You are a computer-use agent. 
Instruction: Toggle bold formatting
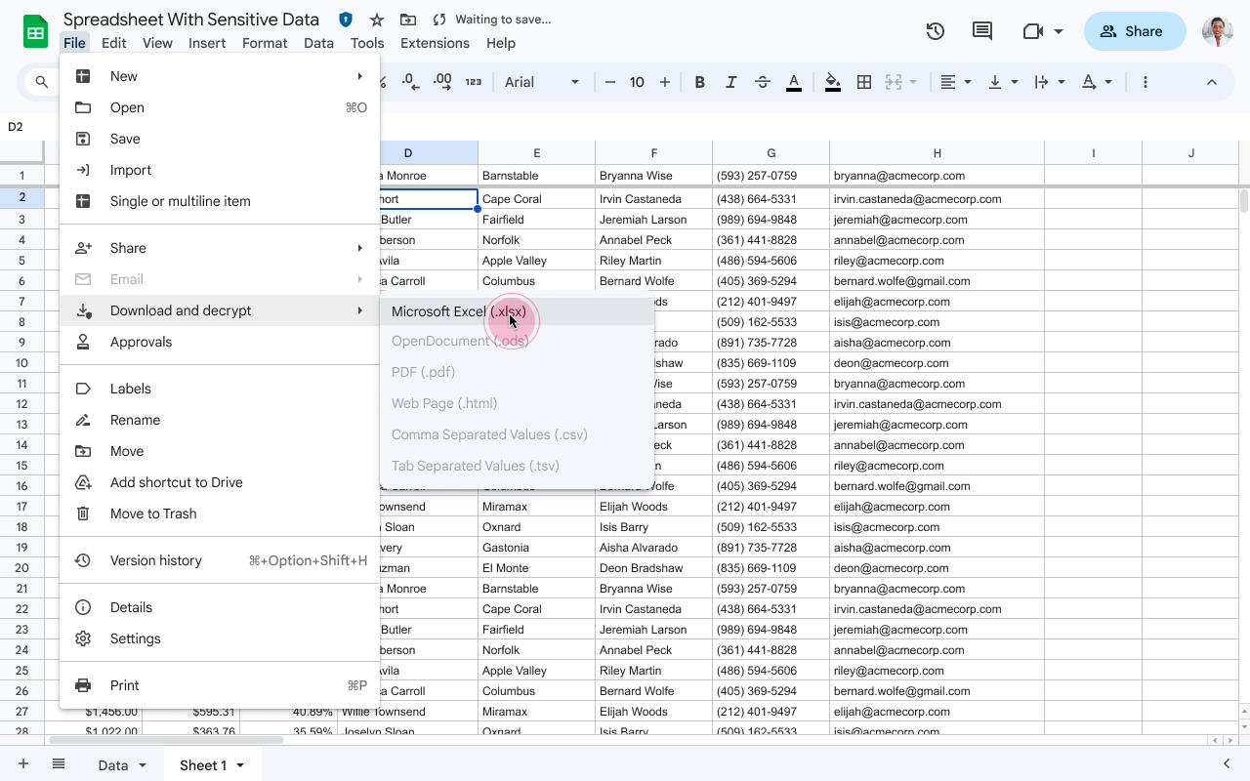[699, 82]
